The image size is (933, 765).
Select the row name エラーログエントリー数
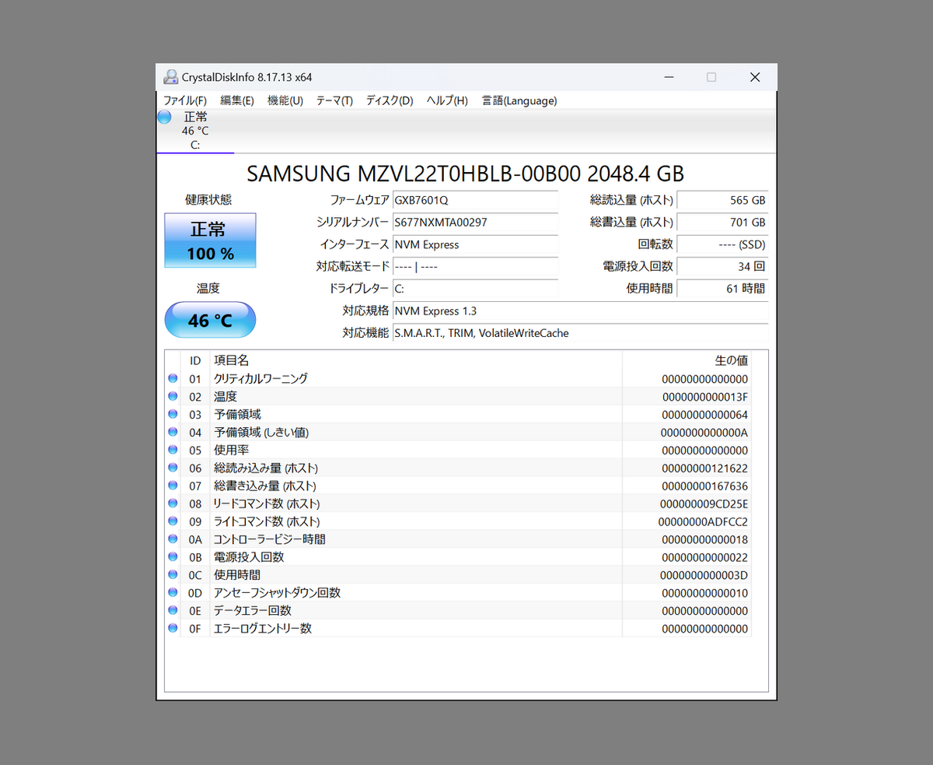coord(263,628)
